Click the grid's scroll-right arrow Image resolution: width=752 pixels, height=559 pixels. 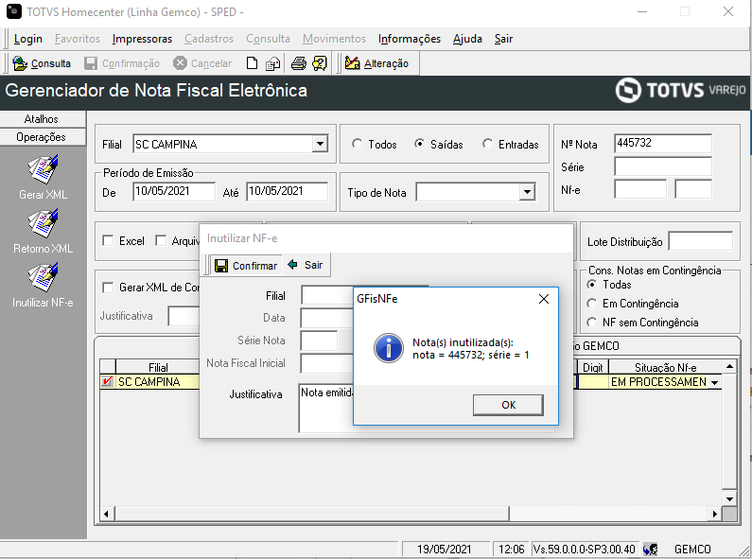(714, 514)
